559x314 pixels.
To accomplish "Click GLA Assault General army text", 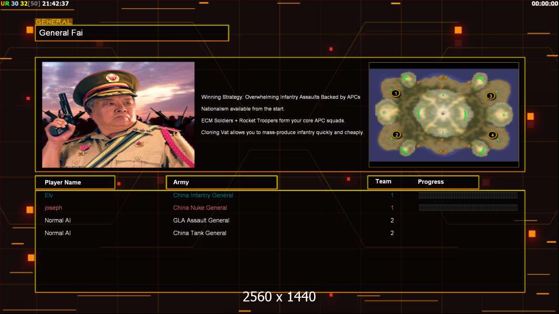I will [x=201, y=220].
